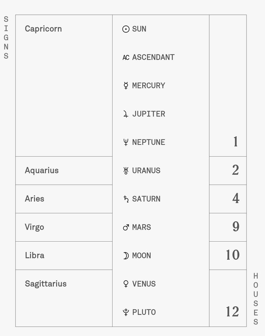Tap the Mercury planet symbol
Viewport: 265px width, 336px height.
[126, 85]
